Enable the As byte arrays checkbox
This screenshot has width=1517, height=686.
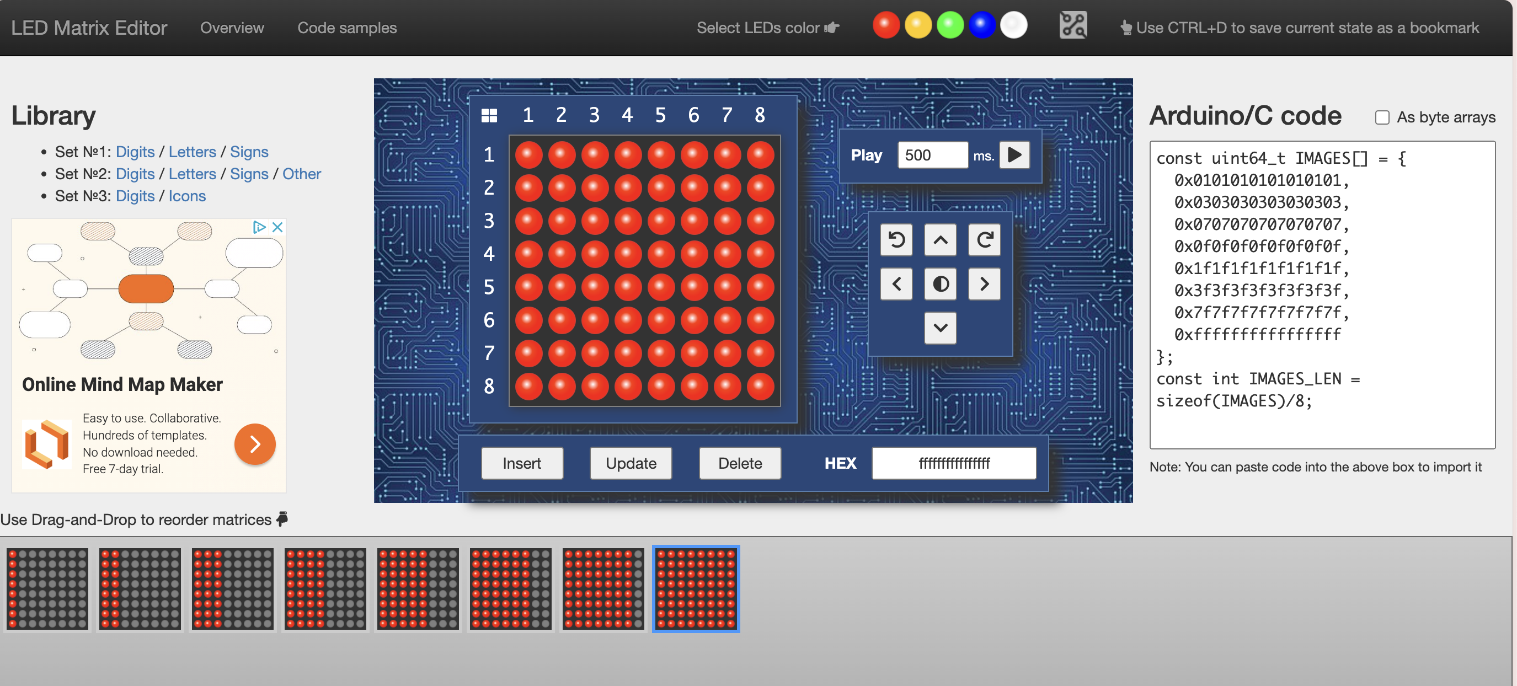click(x=1382, y=117)
